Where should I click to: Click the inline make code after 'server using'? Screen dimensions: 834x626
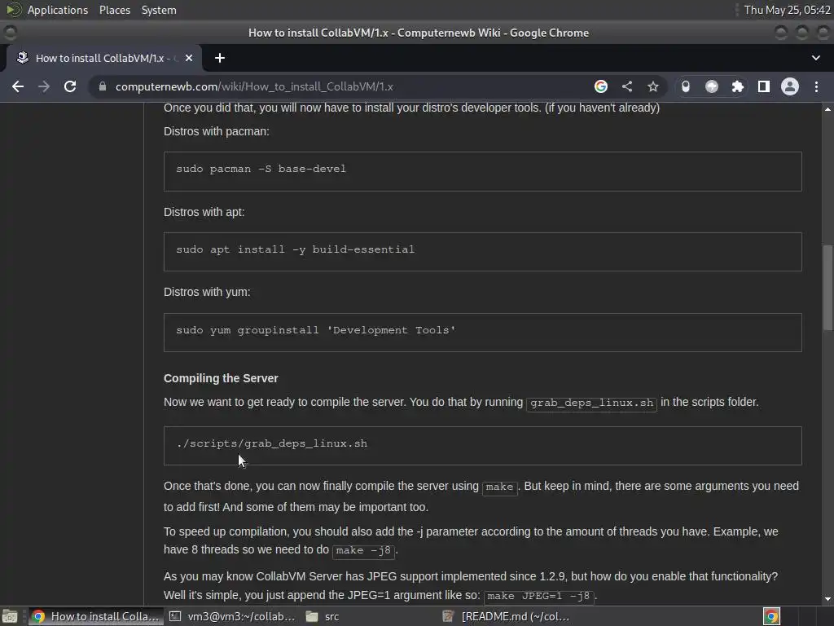click(499, 487)
